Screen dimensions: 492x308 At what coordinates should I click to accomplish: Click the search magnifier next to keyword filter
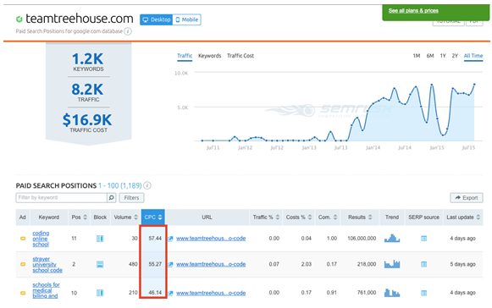pos(112,198)
